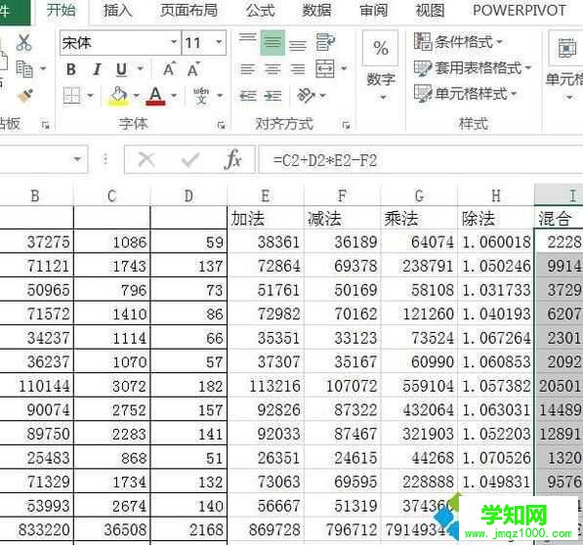Click cell containing 113216

[266, 386]
